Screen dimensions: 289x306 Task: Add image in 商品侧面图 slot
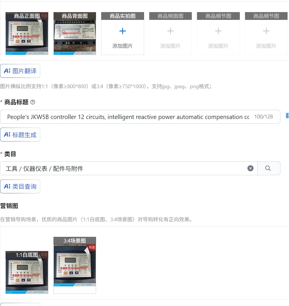[171, 33]
